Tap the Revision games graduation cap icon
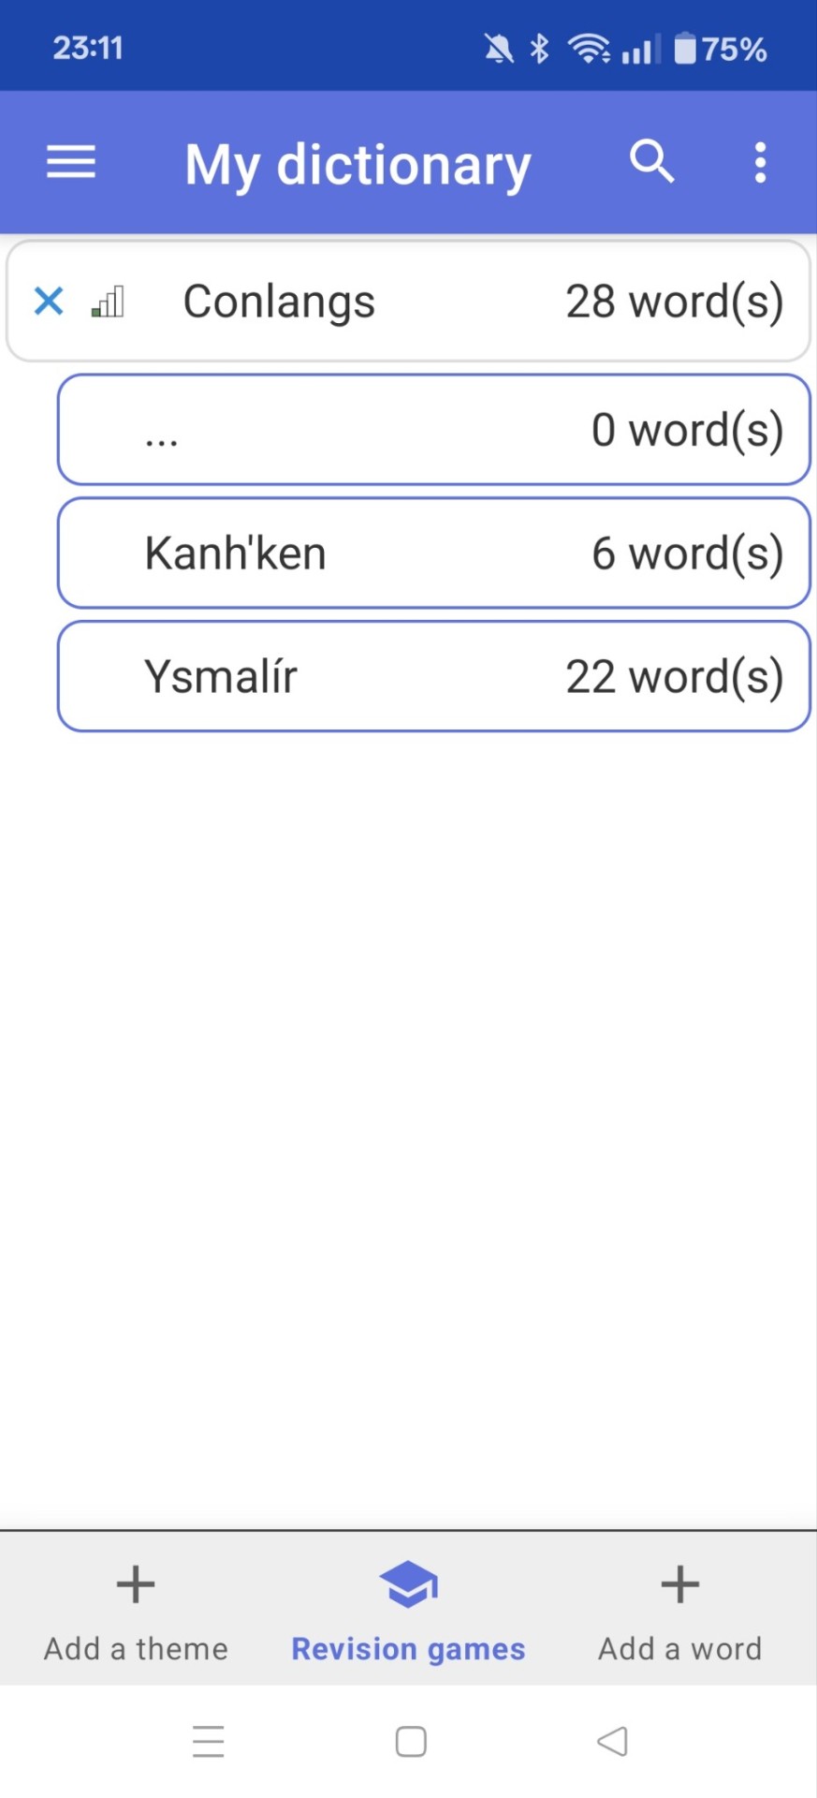The width and height of the screenshot is (817, 1798). [408, 1584]
